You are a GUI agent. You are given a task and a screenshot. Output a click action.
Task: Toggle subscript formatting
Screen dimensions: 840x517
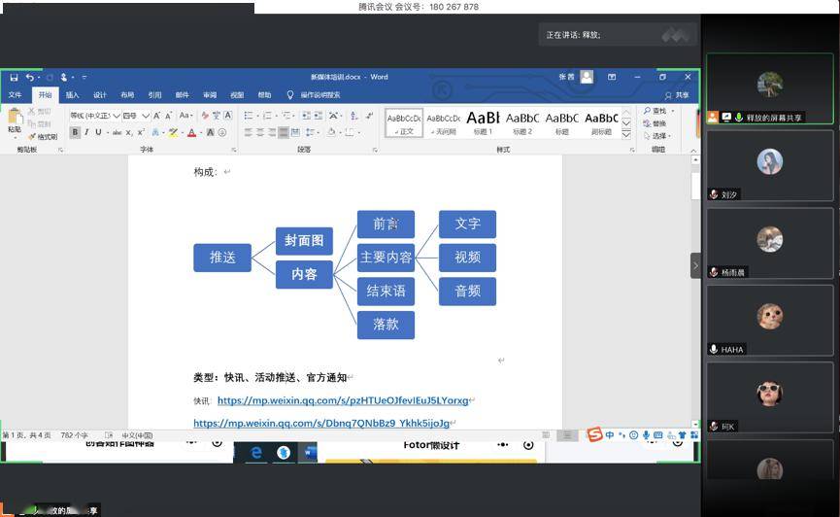129,132
